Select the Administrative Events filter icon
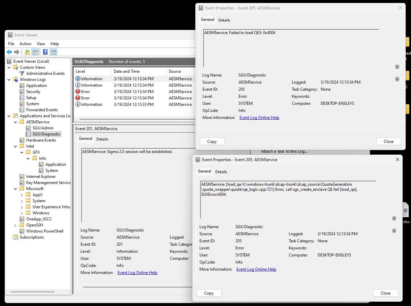The width and height of the screenshot is (411, 306). pos(22,73)
